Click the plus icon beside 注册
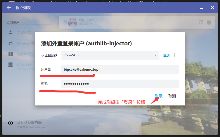 pos(175,55)
